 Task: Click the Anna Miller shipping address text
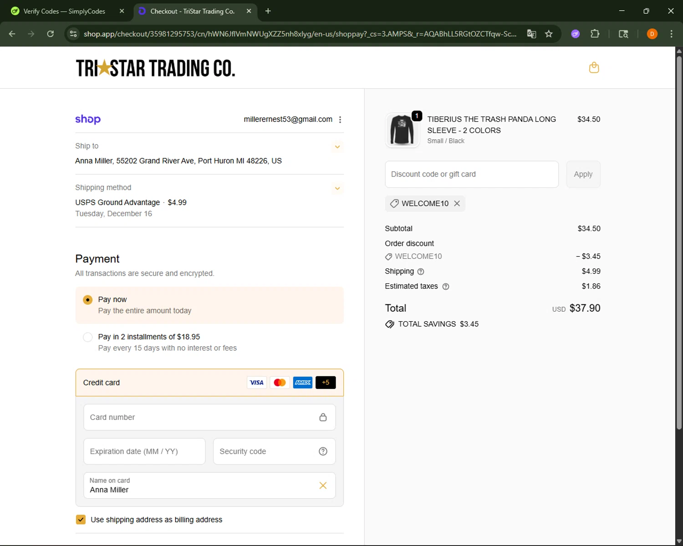178,161
